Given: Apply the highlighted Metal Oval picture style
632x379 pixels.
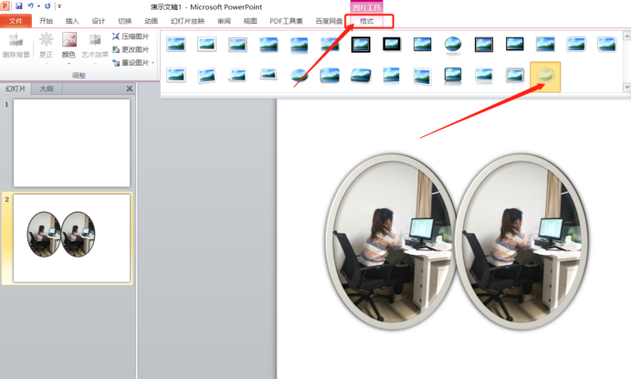Looking at the screenshot, I should tap(545, 77).
